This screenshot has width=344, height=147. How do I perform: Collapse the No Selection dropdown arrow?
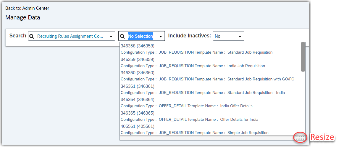[x=161, y=37]
